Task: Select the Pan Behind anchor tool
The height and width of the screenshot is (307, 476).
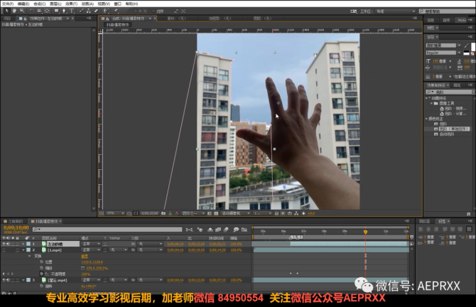Action: [47, 11]
